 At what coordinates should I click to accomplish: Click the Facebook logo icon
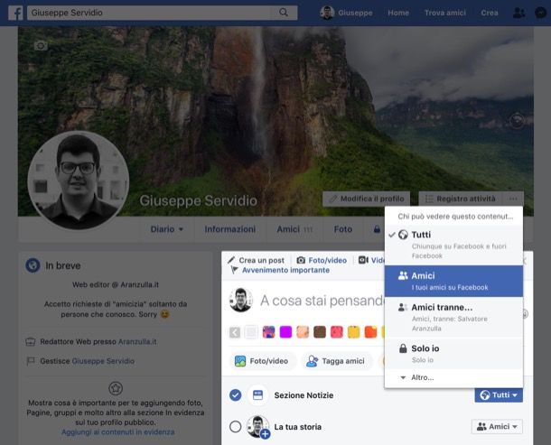[x=15, y=13]
